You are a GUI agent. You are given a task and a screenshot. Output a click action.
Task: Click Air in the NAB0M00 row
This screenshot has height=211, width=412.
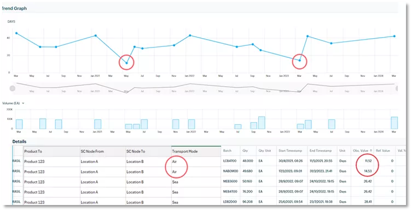point(174,172)
